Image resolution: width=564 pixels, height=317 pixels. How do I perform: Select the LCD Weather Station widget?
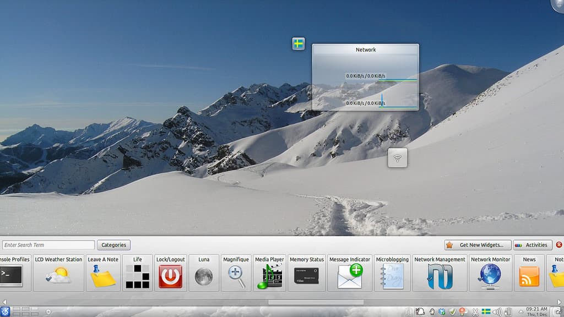coord(58,273)
